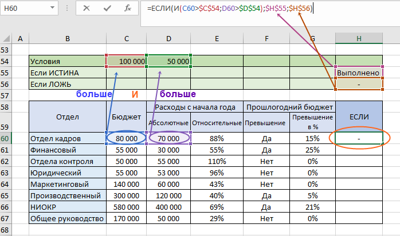Confirm the formula with the Enter checkmark
The height and width of the screenshot is (236, 400).
pos(107,9)
